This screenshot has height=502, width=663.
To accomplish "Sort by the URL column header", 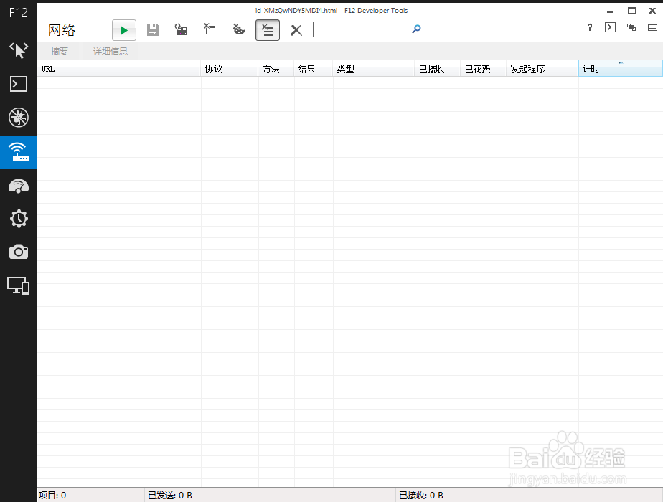I will (x=119, y=69).
